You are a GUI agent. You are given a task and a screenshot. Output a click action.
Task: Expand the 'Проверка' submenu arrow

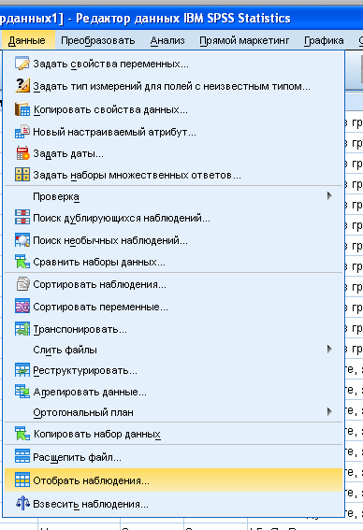(x=329, y=195)
